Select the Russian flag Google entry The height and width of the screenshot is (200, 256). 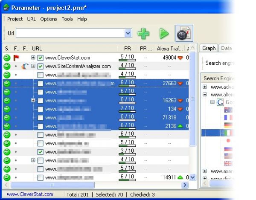(228, 149)
